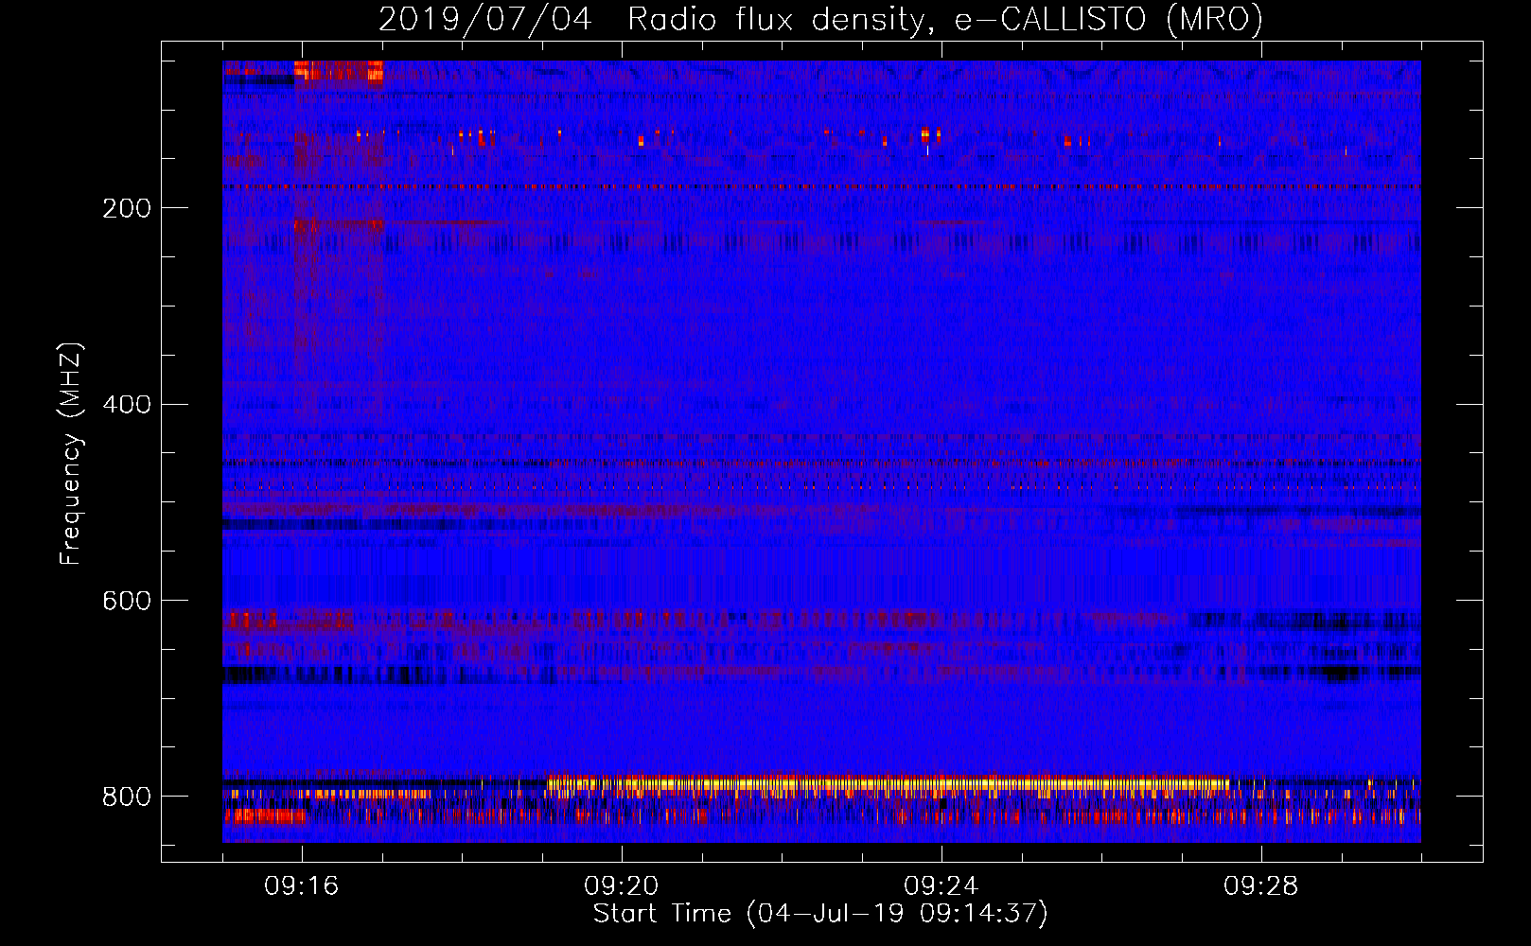The width and height of the screenshot is (1531, 946).
Task: Click the 'Frequency (MHZ)' axis label
Action: tap(71, 454)
